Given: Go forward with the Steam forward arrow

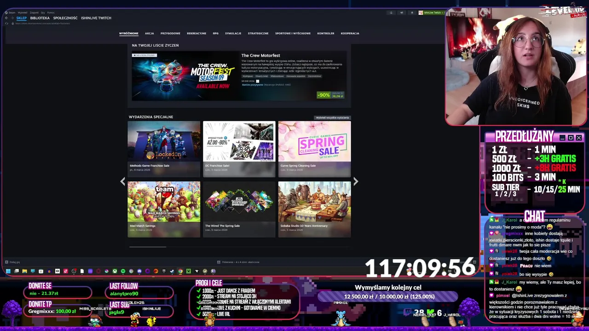Looking at the screenshot, I should pyautogui.click(x=12, y=18).
